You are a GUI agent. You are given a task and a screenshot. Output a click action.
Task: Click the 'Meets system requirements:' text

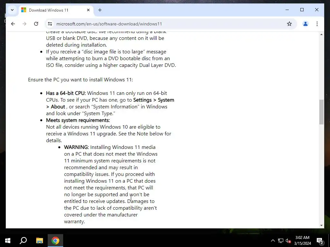(78, 120)
